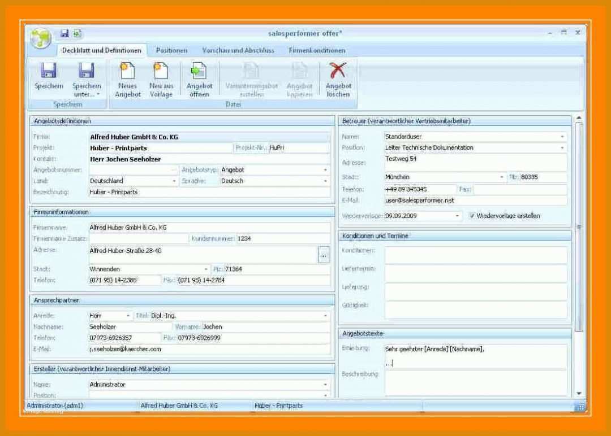Screen dimensions: 611x436
Task: Click status bar icon at bottom right
Action: point(579,407)
